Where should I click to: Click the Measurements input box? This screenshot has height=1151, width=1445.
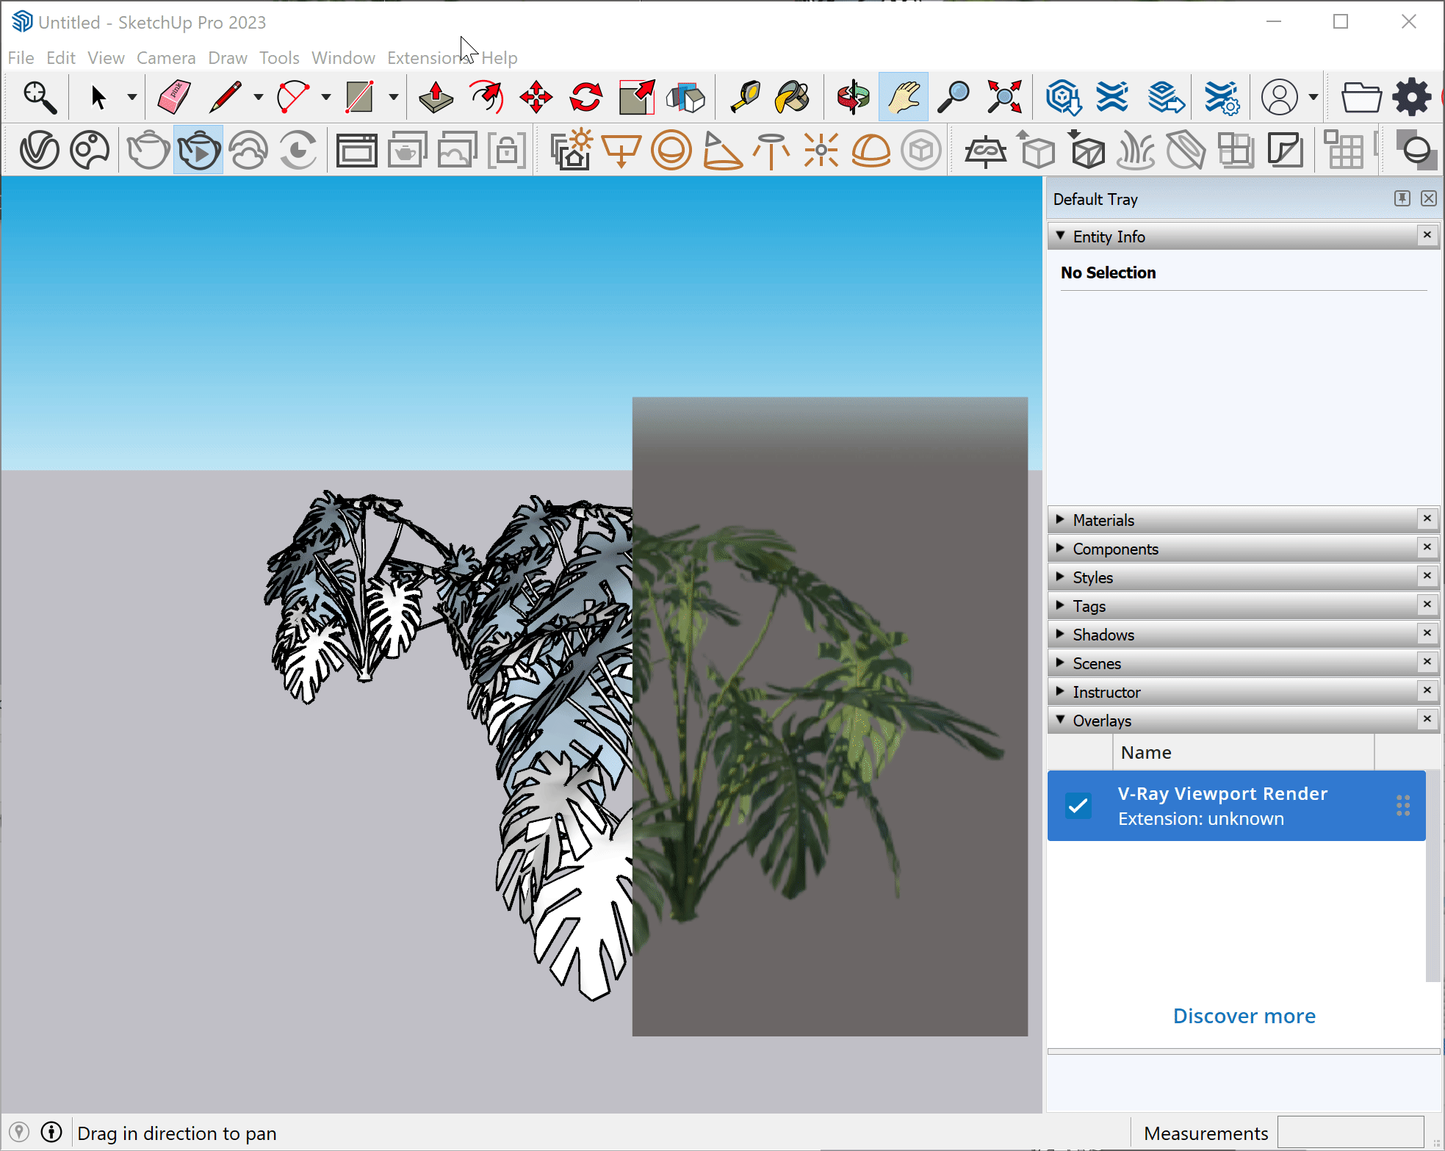tap(1350, 1133)
